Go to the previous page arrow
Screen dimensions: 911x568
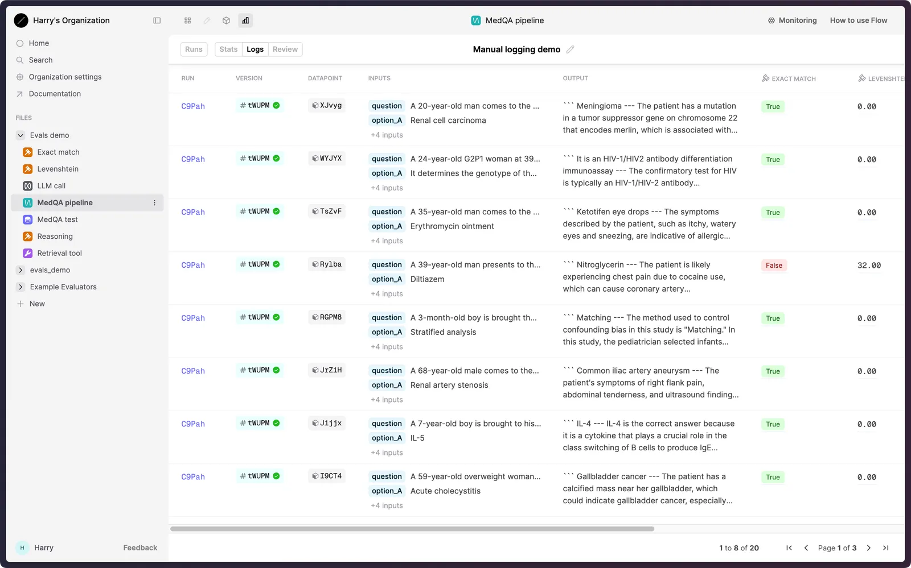click(x=806, y=548)
